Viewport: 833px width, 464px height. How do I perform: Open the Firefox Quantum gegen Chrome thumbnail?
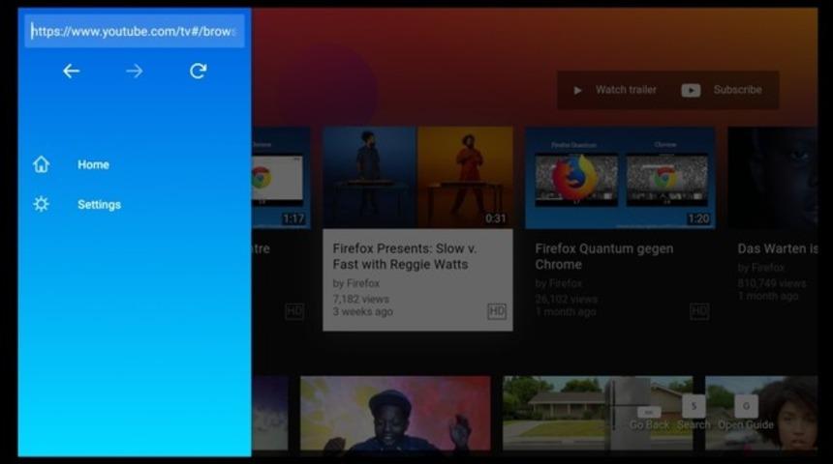620,178
